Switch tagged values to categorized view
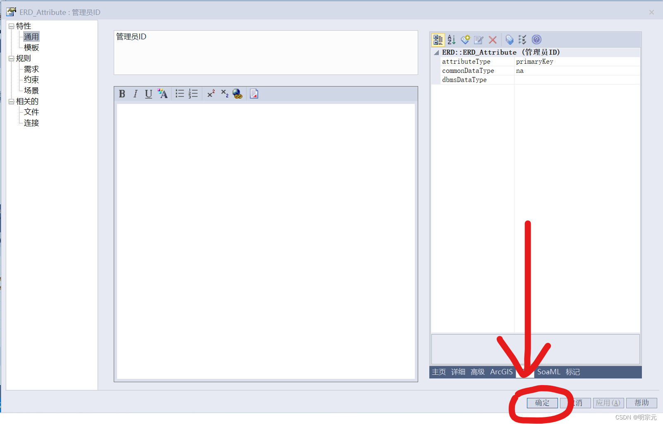Screen dimensions: 663x424 point(438,40)
